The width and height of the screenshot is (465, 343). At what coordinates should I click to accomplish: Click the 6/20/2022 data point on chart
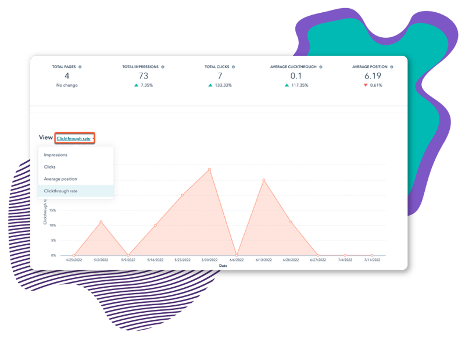coord(291,222)
